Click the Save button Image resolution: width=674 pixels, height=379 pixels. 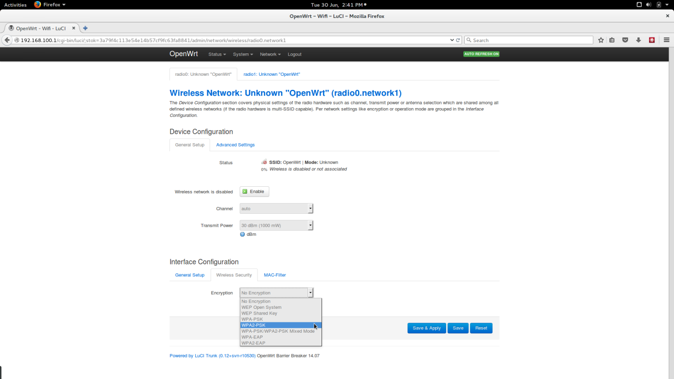pyautogui.click(x=458, y=328)
